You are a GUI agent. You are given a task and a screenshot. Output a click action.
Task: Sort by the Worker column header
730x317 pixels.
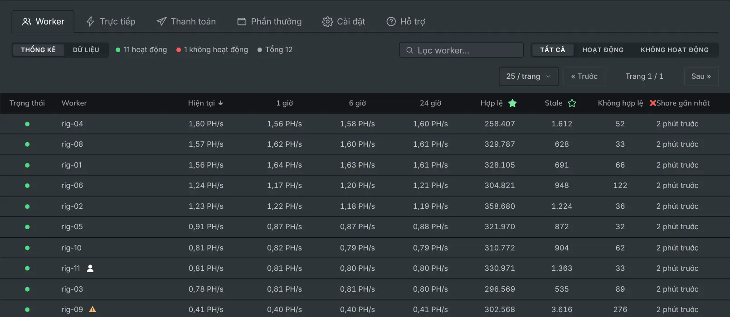point(74,103)
